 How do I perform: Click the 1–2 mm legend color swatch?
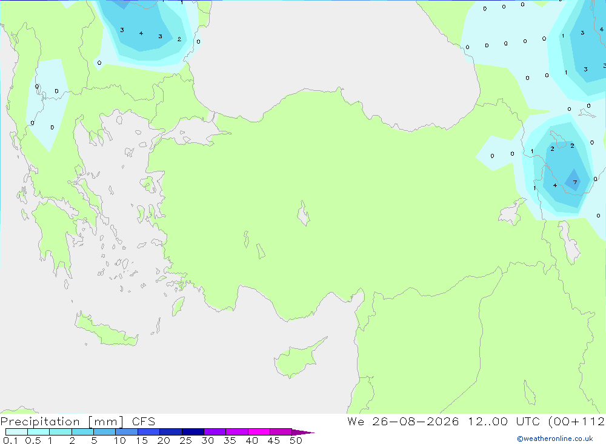tap(61, 432)
